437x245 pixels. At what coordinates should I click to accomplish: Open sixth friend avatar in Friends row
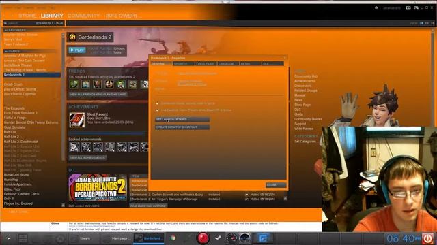(132, 84)
